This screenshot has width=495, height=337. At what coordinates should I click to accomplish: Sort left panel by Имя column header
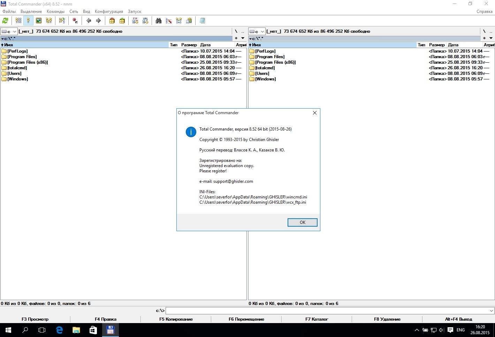(x=85, y=45)
